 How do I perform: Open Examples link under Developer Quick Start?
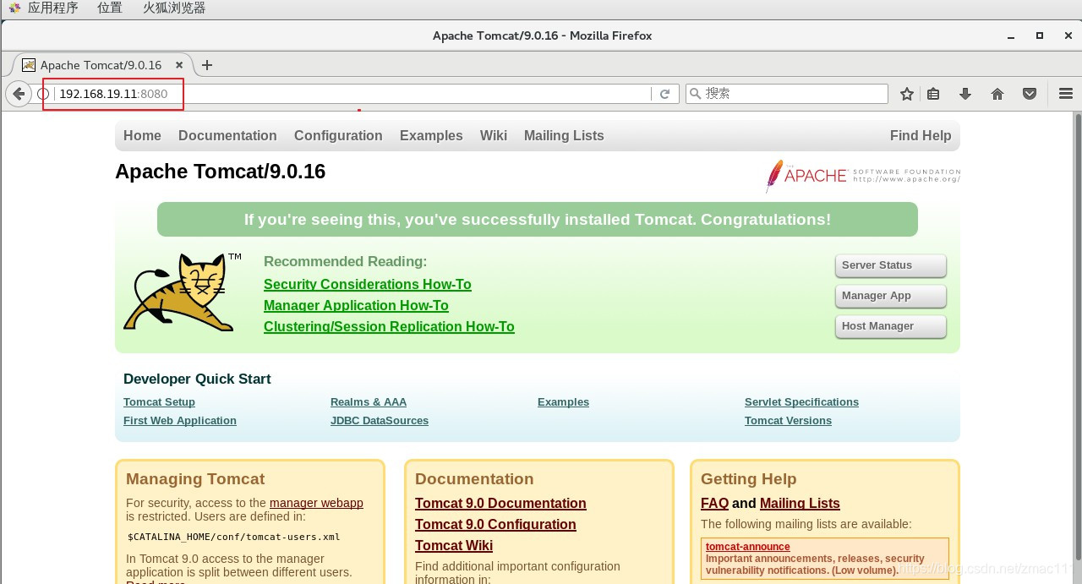(563, 402)
